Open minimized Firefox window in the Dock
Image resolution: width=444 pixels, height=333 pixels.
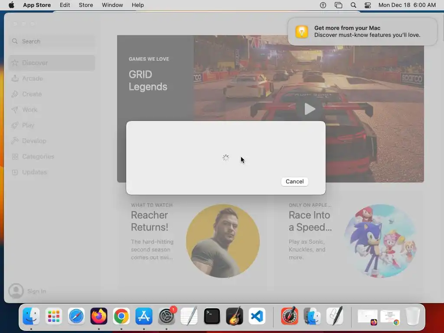point(368,317)
